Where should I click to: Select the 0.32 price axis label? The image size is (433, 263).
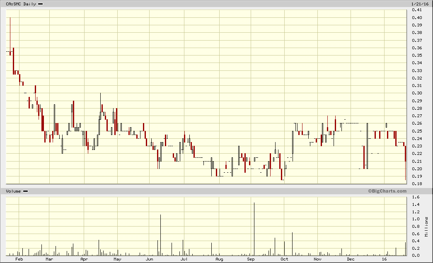tap(417, 78)
